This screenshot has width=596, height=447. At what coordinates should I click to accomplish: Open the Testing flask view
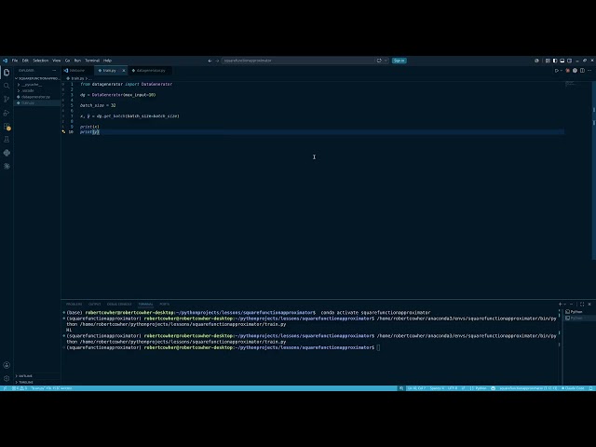point(7,140)
